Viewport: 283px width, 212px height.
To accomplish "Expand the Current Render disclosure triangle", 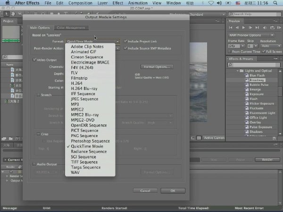I will pos(5,160).
